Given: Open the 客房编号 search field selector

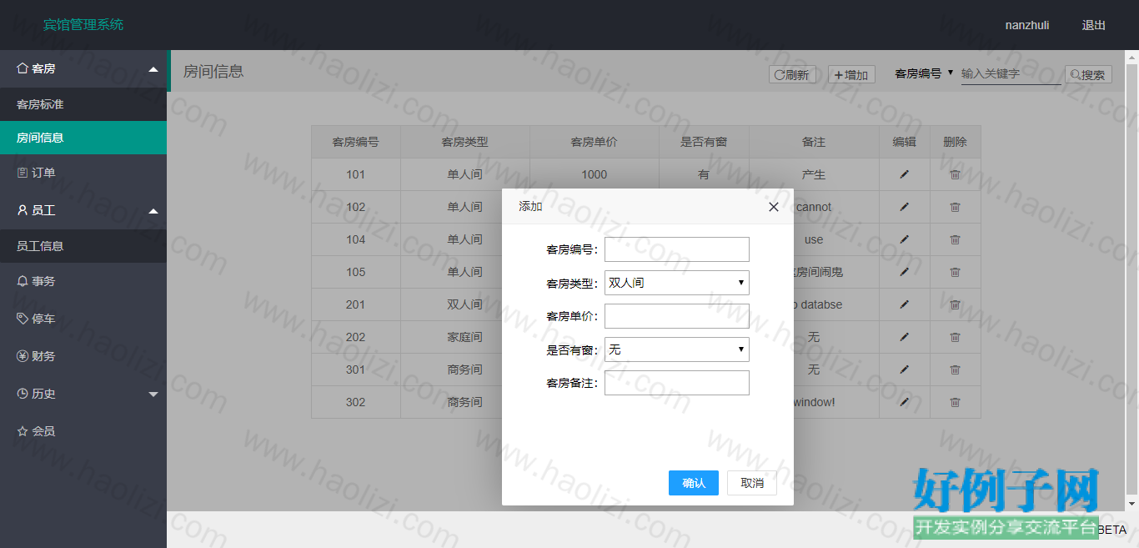Looking at the screenshot, I should pyautogui.click(x=924, y=73).
